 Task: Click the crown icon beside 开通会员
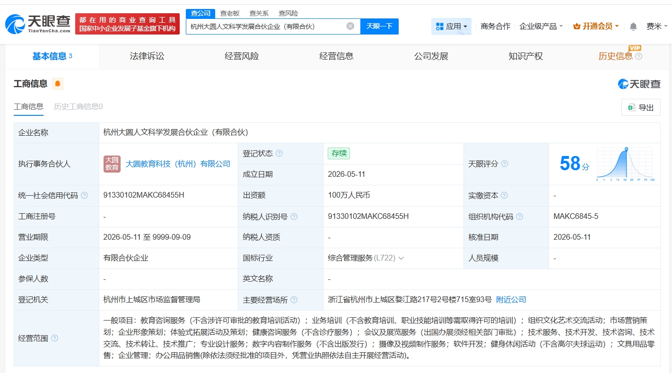tap(576, 26)
